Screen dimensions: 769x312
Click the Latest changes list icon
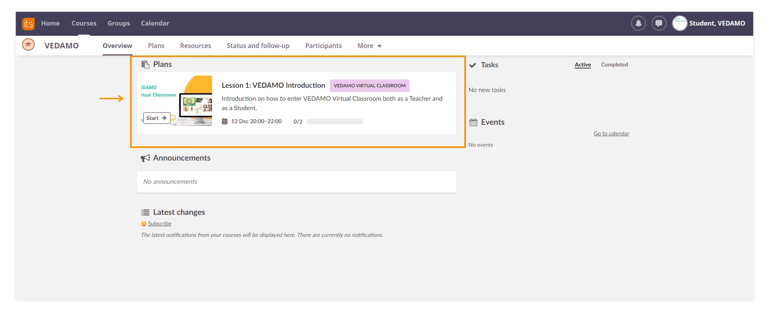[145, 212]
